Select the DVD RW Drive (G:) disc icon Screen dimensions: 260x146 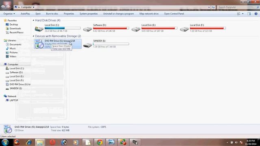[x=39, y=44]
